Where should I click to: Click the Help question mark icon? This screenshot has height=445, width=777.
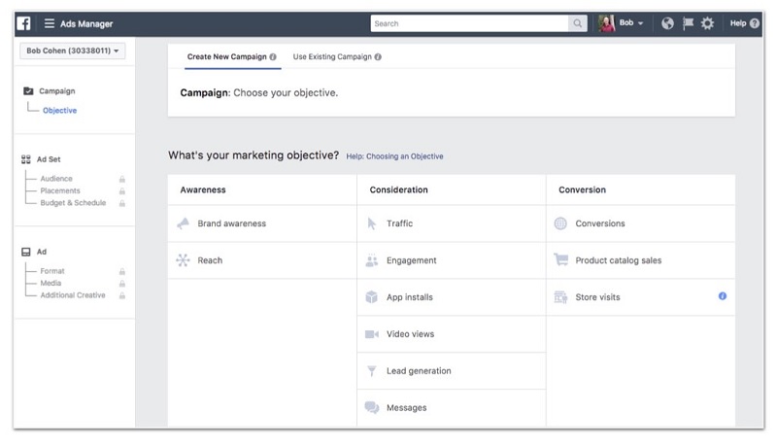755,23
